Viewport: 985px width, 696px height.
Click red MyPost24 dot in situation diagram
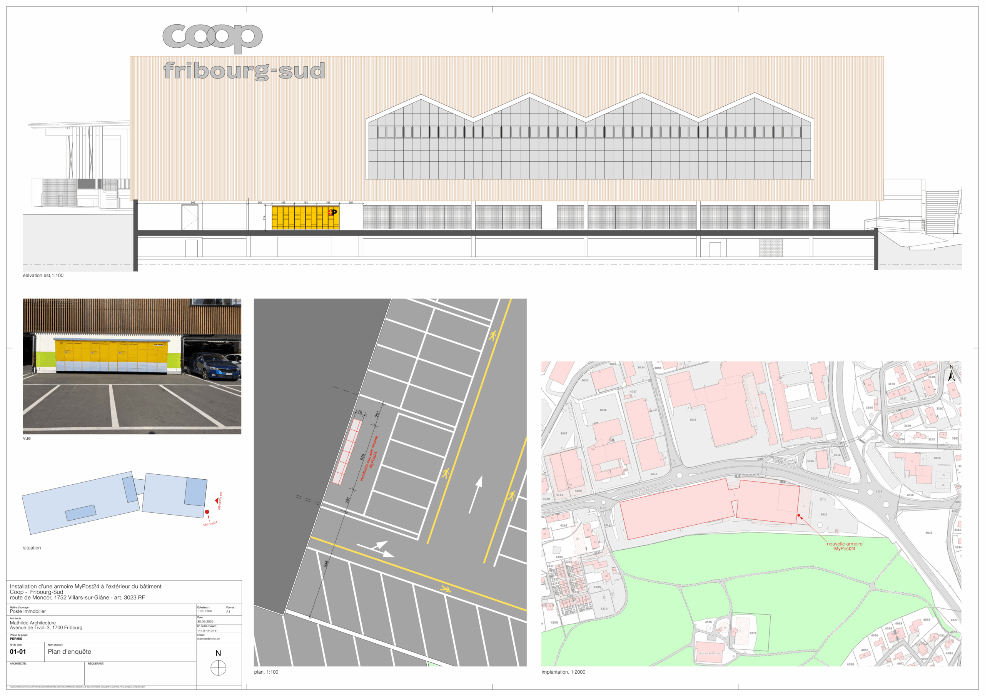(x=207, y=512)
